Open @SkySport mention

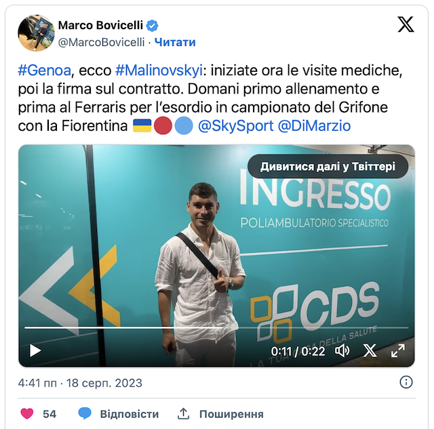pos(236,126)
